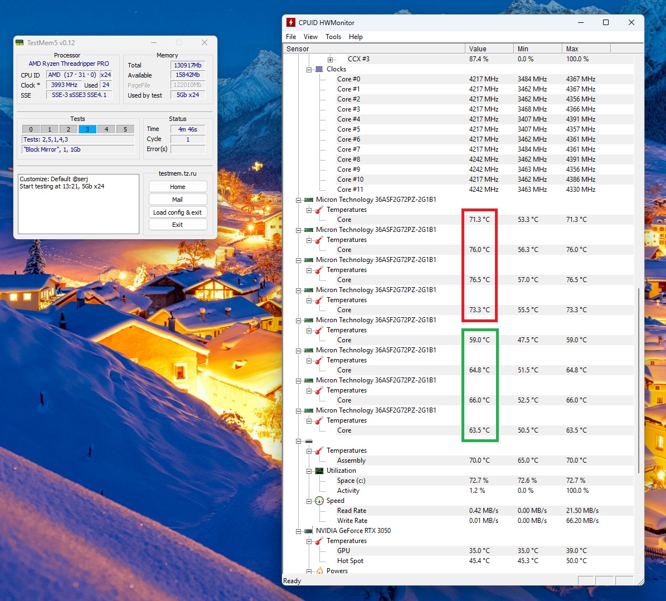Collapse the unnamed drive device node
666x601 pixels.
[x=298, y=441]
